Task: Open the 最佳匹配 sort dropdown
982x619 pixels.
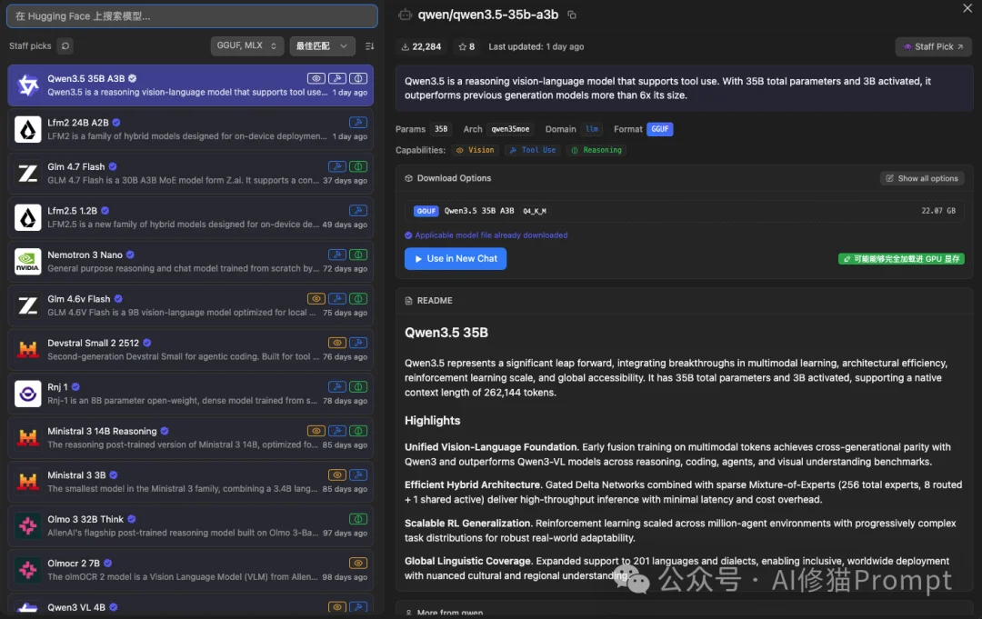Action: point(322,45)
